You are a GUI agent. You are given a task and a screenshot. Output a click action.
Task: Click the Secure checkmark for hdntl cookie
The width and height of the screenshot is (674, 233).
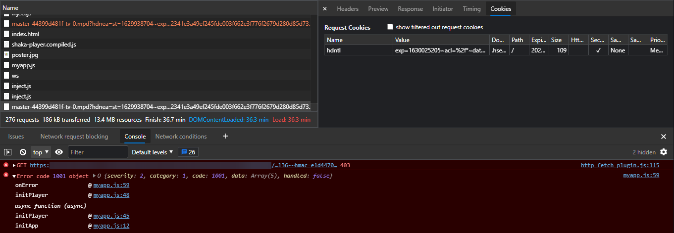(598, 50)
